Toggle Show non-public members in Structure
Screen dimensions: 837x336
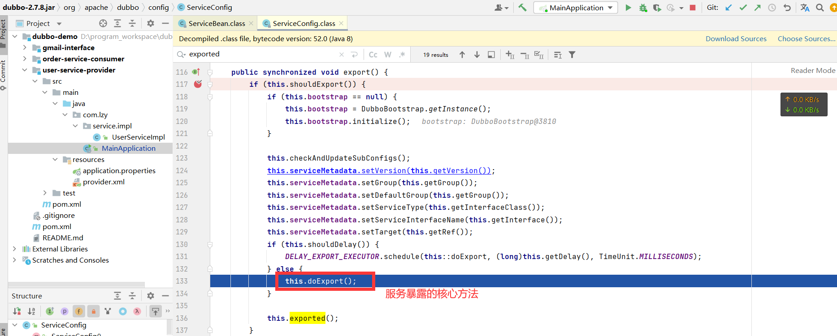pyautogui.click(x=93, y=311)
